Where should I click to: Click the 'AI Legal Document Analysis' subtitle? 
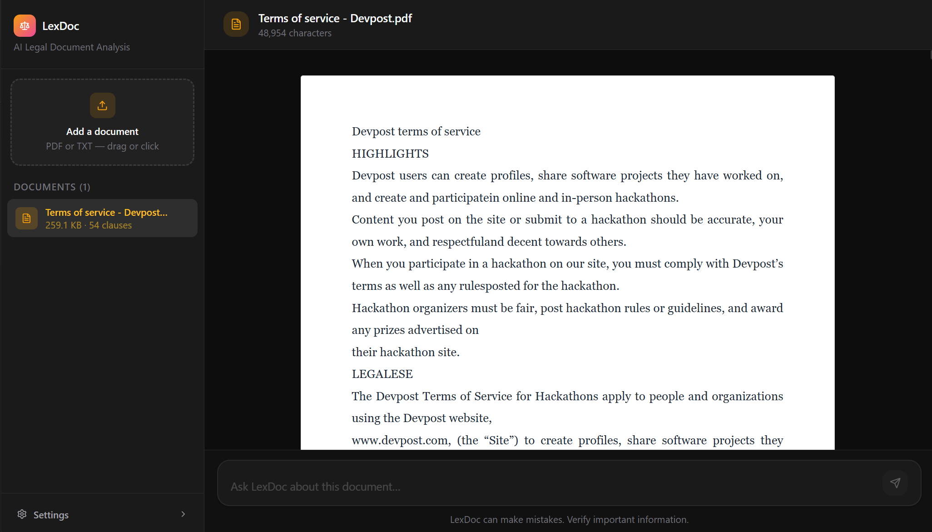tap(72, 47)
